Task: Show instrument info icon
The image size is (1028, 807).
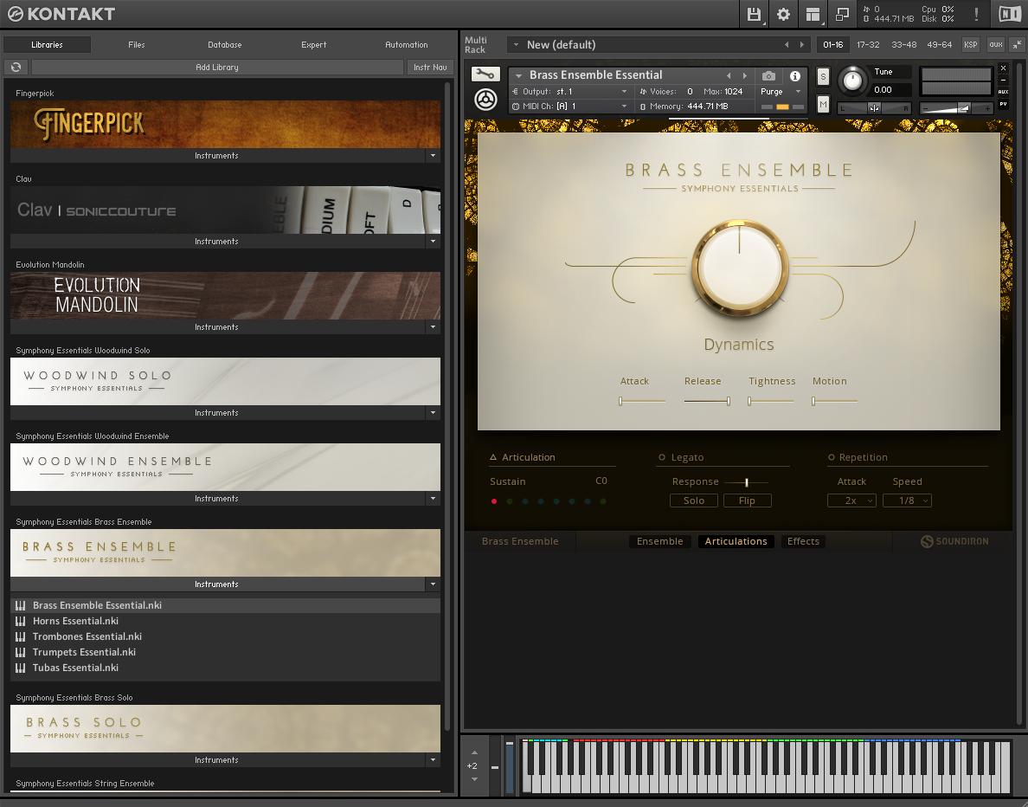Action: (x=794, y=75)
